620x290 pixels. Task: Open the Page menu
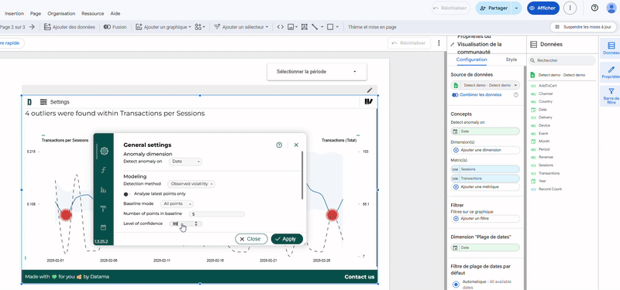(36, 13)
